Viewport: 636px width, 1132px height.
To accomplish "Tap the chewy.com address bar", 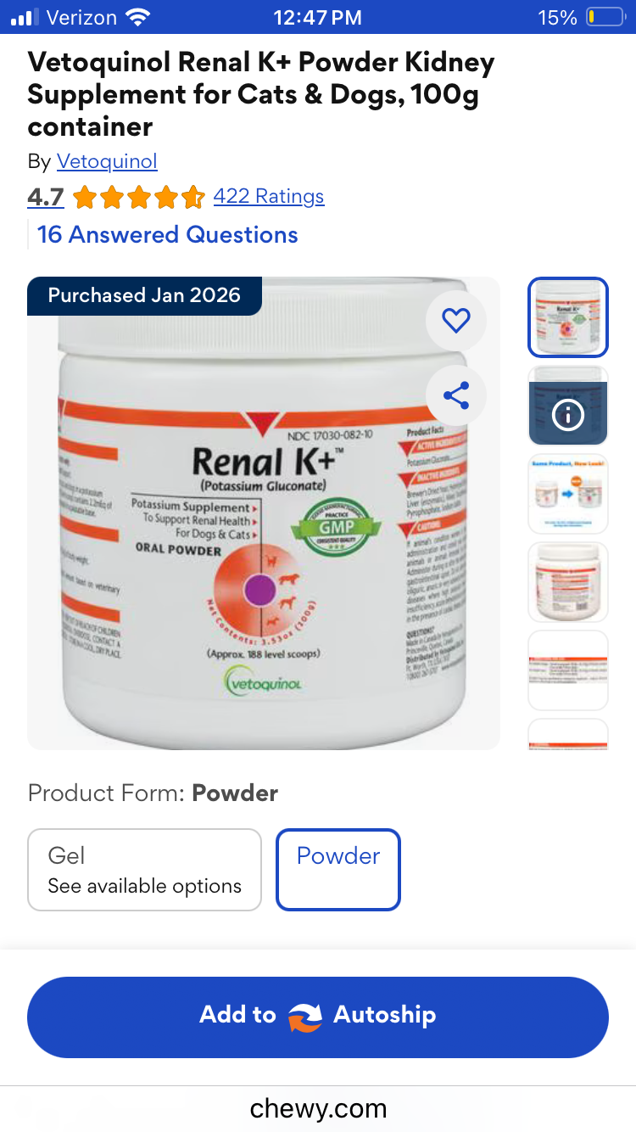I will 318,1108.
